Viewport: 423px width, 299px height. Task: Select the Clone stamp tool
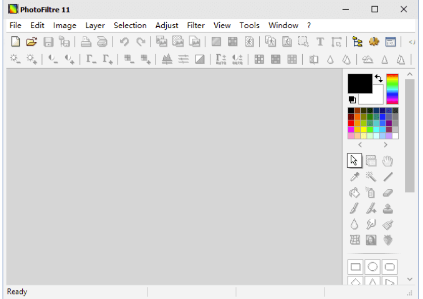coord(388,209)
